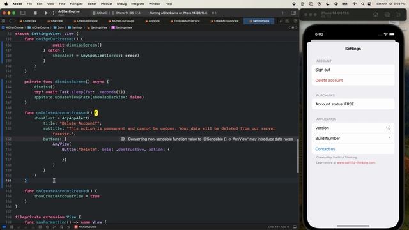The width and height of the screenshot is (409, 230).
Task: Click the func onCreateAccountPressed declaration
Action: click(61, 191)
